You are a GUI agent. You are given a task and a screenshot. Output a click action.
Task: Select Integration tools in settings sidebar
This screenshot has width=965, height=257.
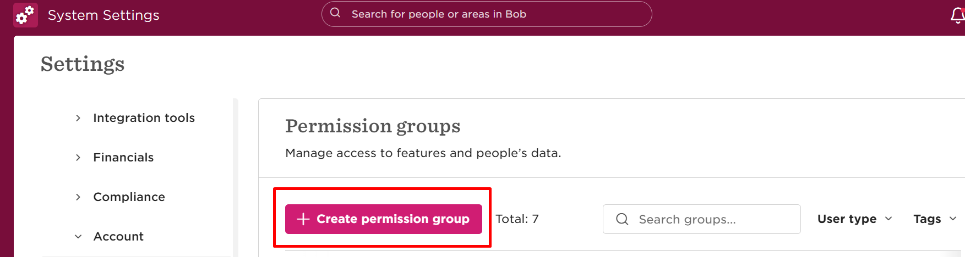pos(144,118)
